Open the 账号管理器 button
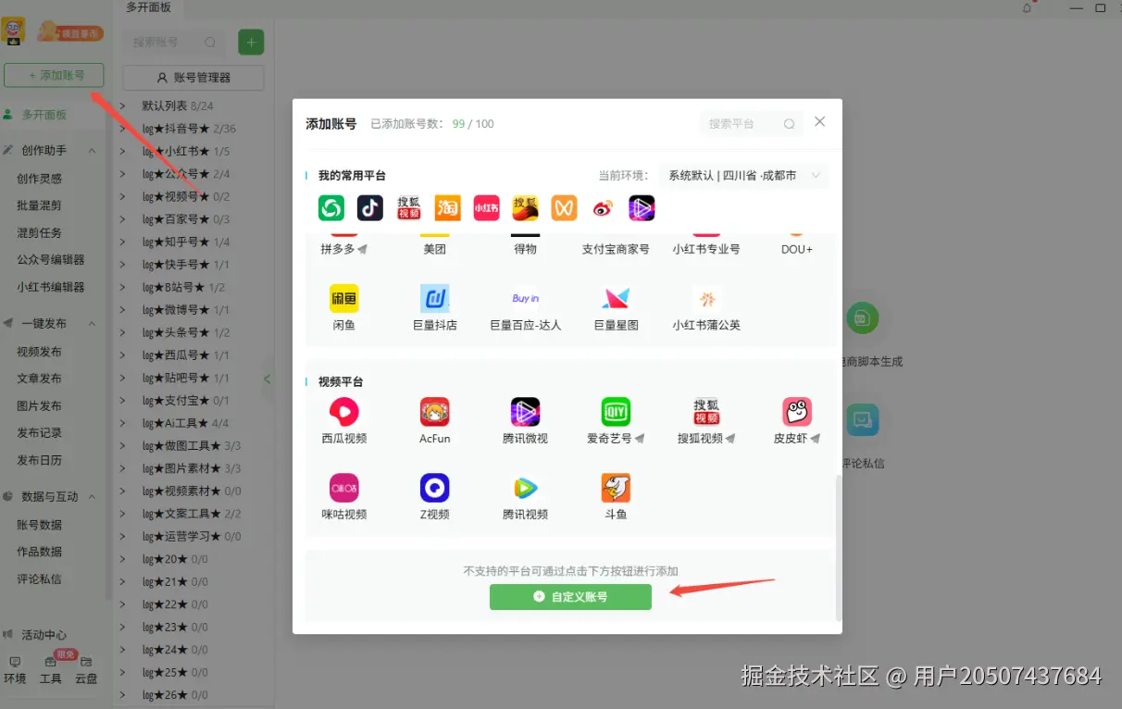 pos(193,78)
